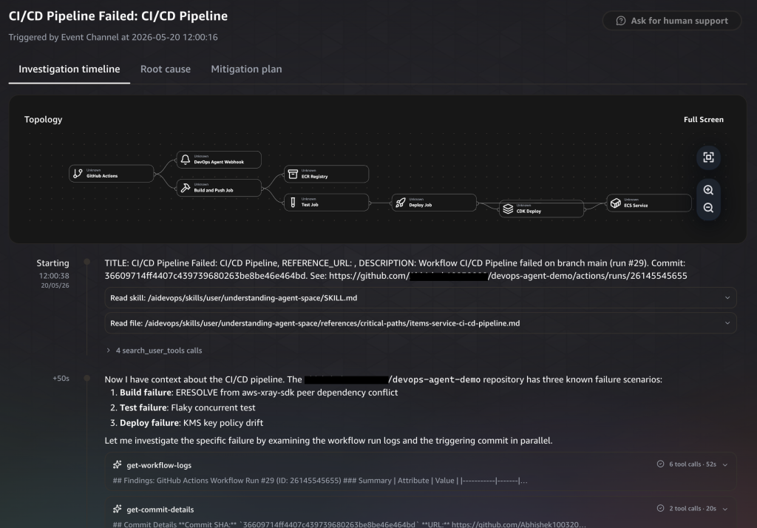Switch to the Investigation timeline tab
The height and width of the screenshot is (528, 757).
[x=69, y=69]
